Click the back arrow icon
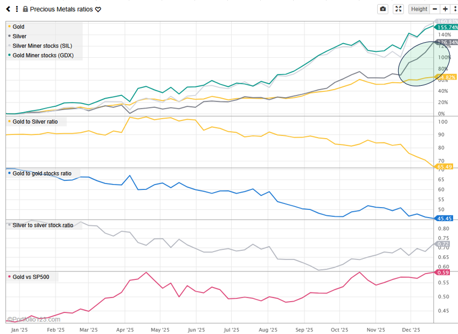 (8, 9)
